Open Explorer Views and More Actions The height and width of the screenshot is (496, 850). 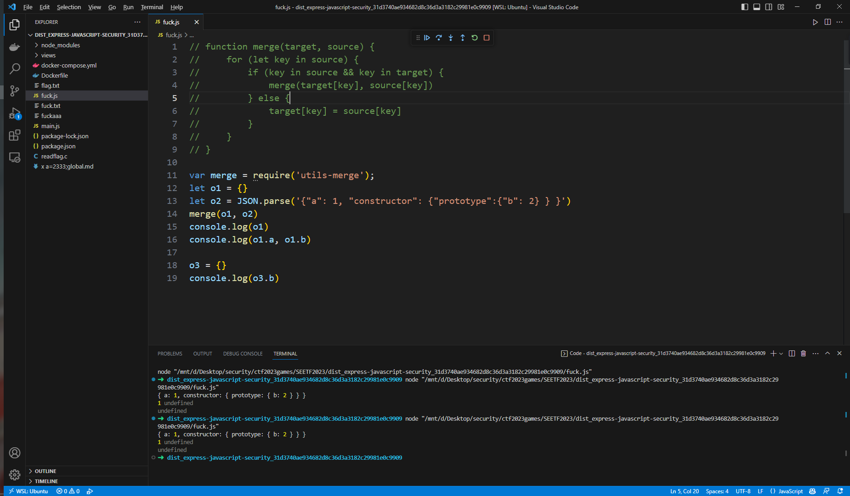pos(137,22)
